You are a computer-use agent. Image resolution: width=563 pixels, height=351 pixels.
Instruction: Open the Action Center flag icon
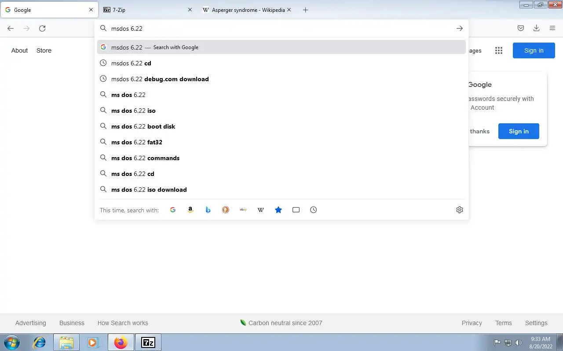click(x=497, y=343)
